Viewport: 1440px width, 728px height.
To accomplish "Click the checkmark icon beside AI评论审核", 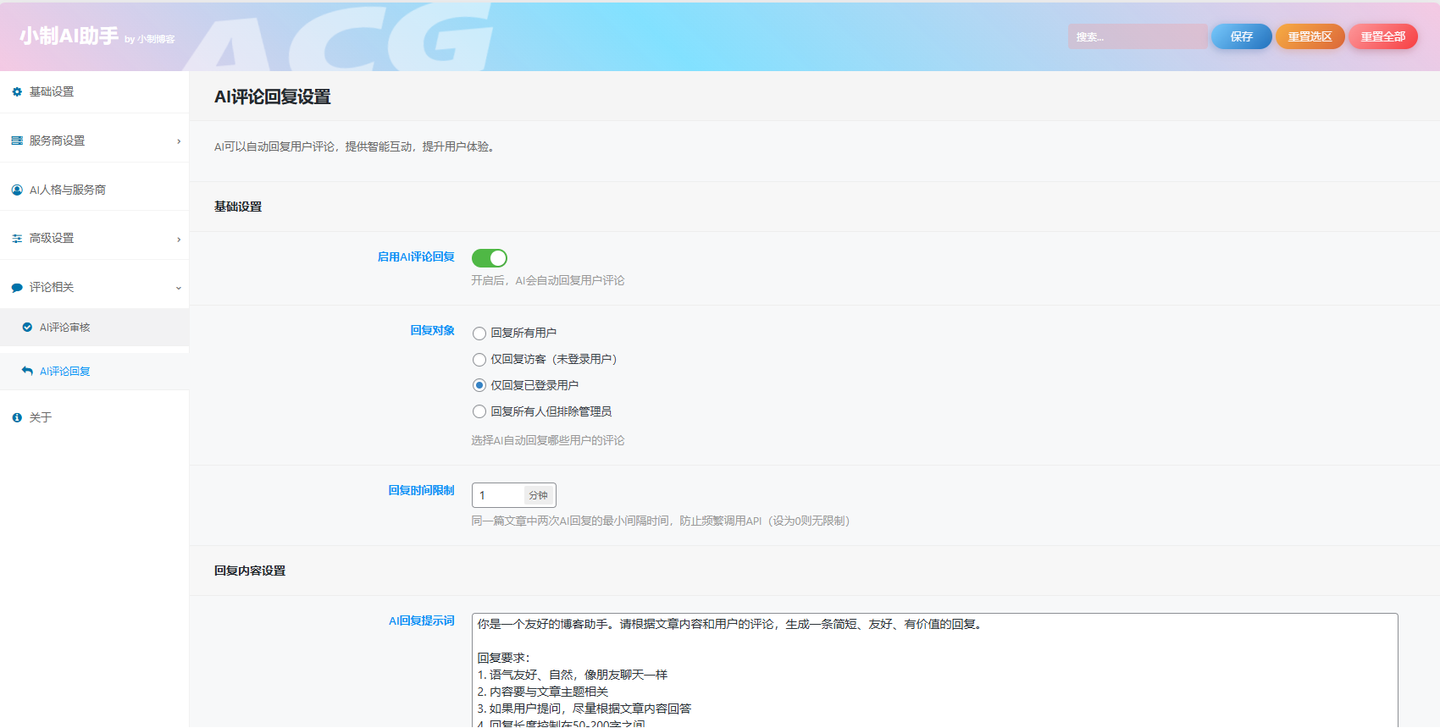I will click(27, 327).
